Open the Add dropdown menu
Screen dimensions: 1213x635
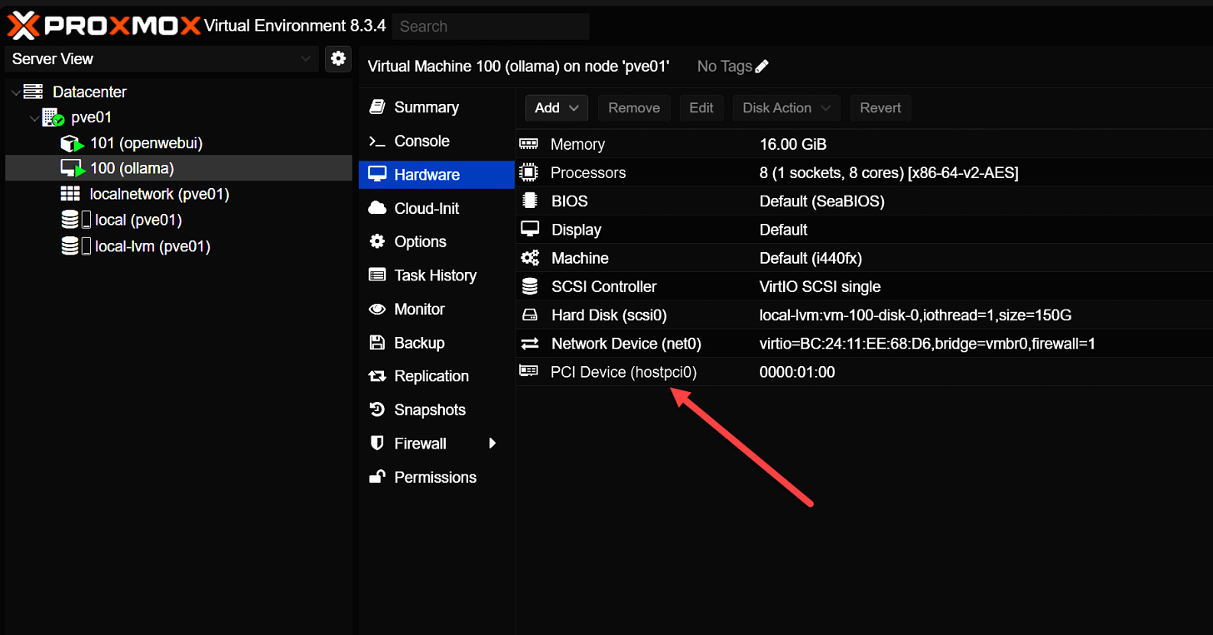pos(556,107)
